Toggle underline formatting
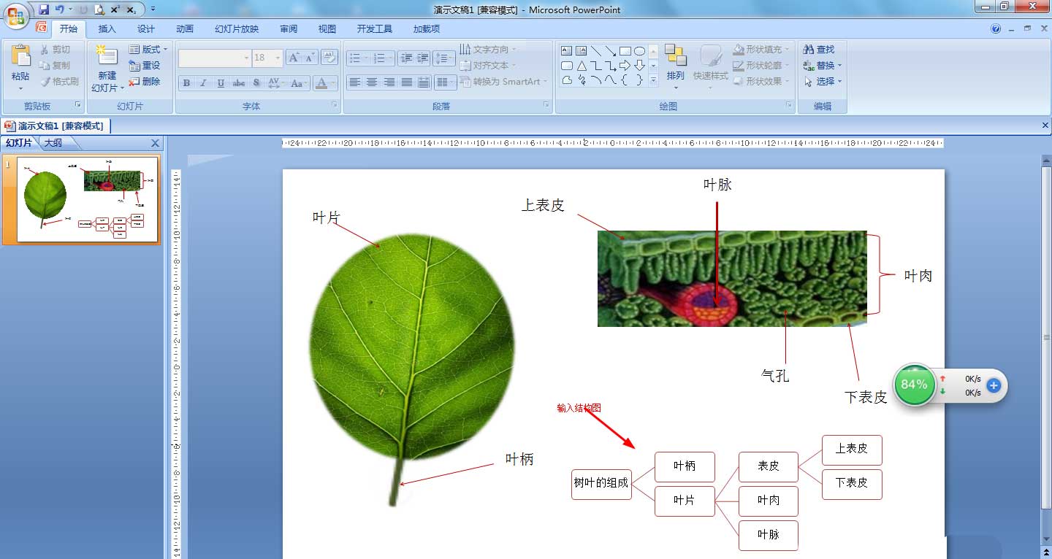The image size is (1052, 559). 220,82
